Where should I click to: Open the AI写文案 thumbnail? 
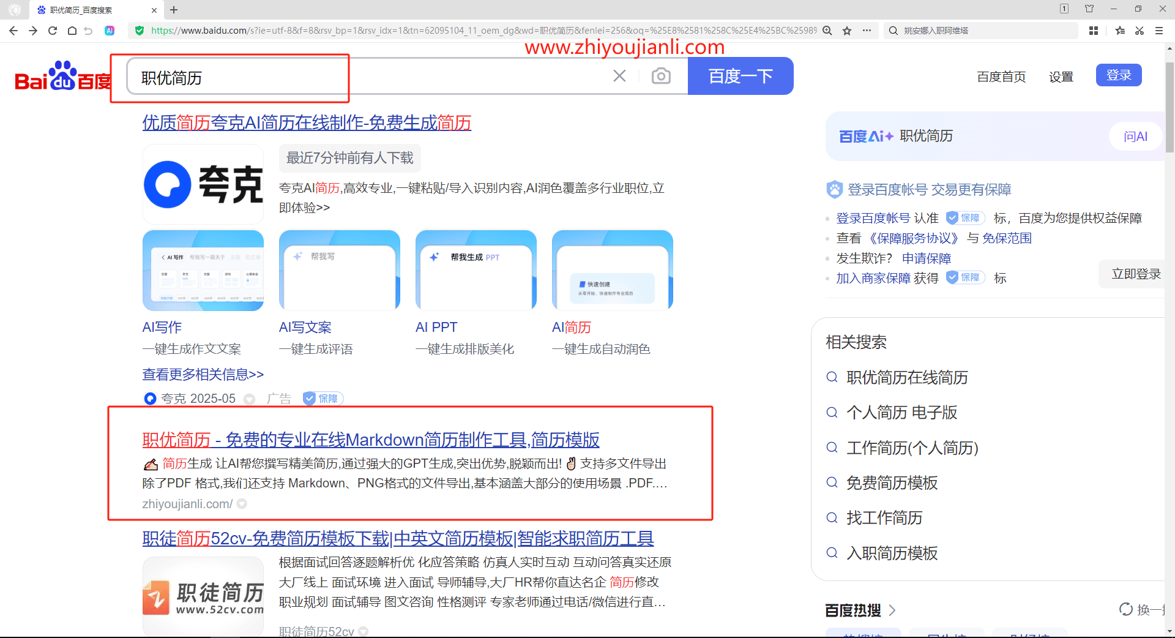pyautogui.click(x=340, y=271)
